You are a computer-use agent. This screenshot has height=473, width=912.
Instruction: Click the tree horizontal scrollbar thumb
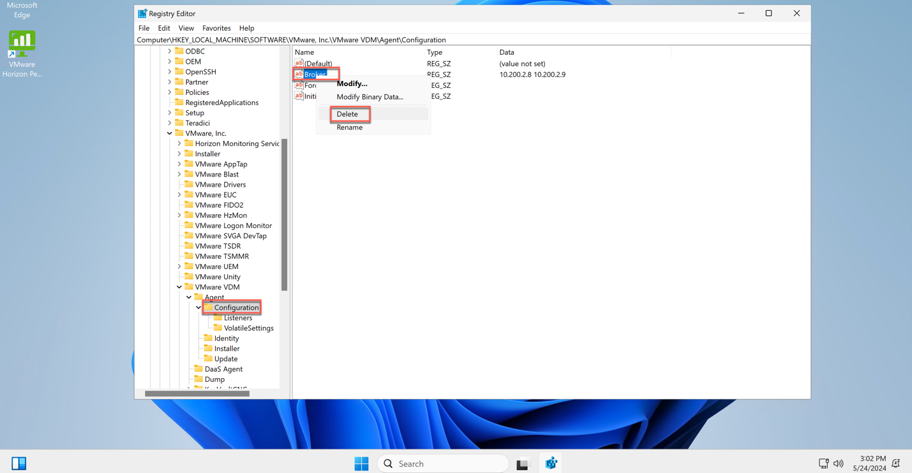(197, 393)
